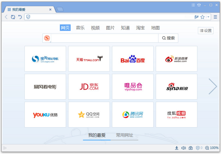Viewport: 221px width, 154px height.
Task: Go to next page with right chevron
Action: coord(213,86)
